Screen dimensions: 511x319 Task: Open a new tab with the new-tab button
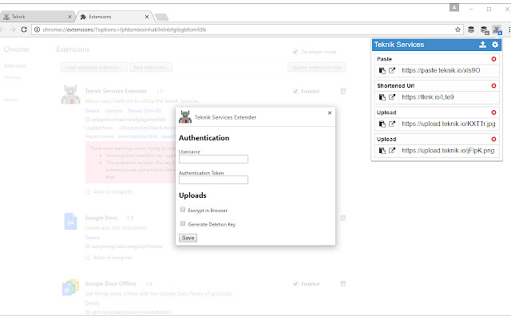click(x=161, y=17)
